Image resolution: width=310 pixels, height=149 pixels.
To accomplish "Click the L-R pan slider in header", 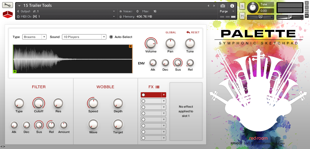I will click(260, 17).
